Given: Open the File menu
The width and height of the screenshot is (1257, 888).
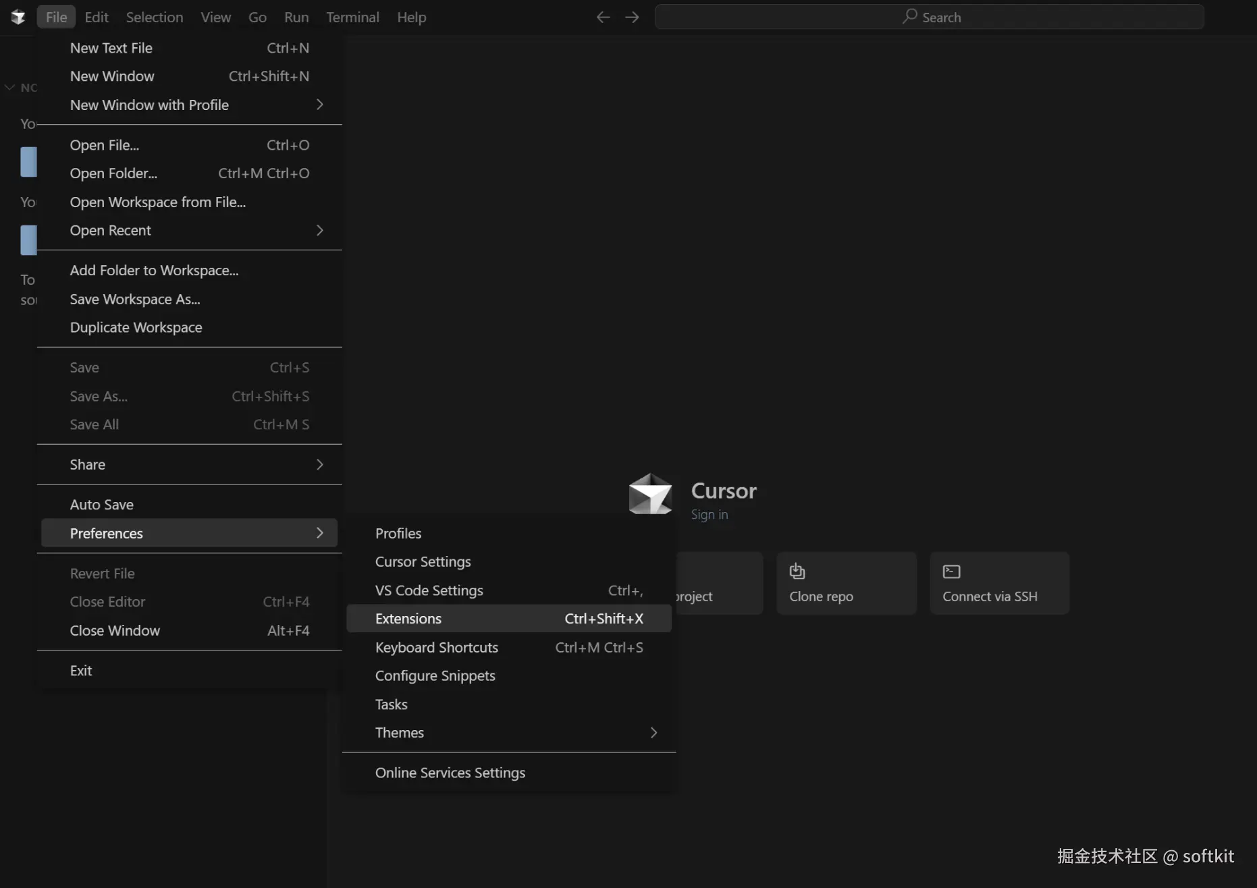Looking at the screenshot, I should point(56,17).
